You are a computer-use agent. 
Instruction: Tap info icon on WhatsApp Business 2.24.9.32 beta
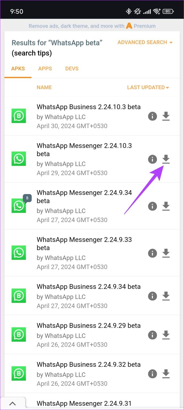[x=152, y=374]
